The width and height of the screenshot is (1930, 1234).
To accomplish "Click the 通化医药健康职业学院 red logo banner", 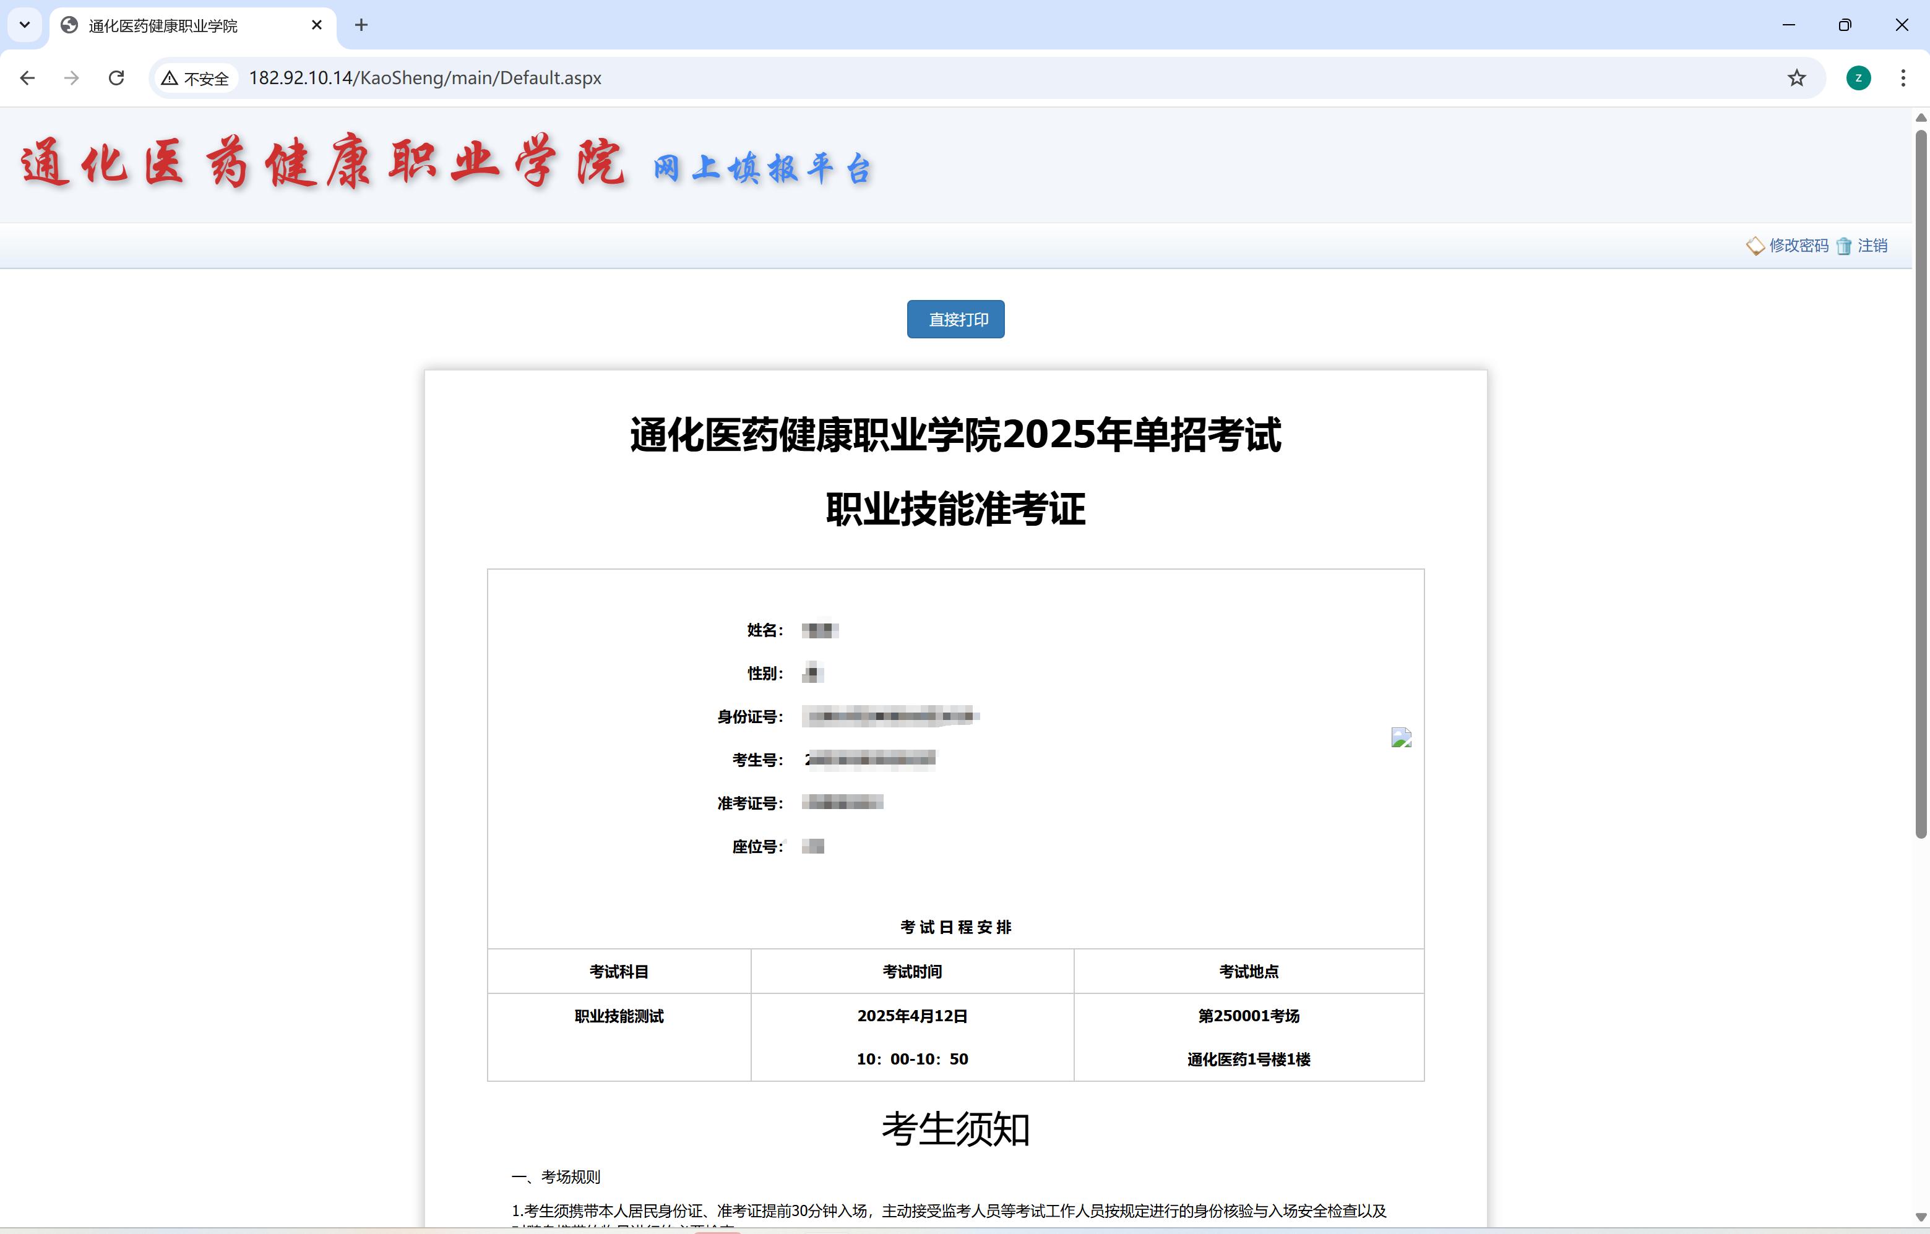I will coord(322,162).
